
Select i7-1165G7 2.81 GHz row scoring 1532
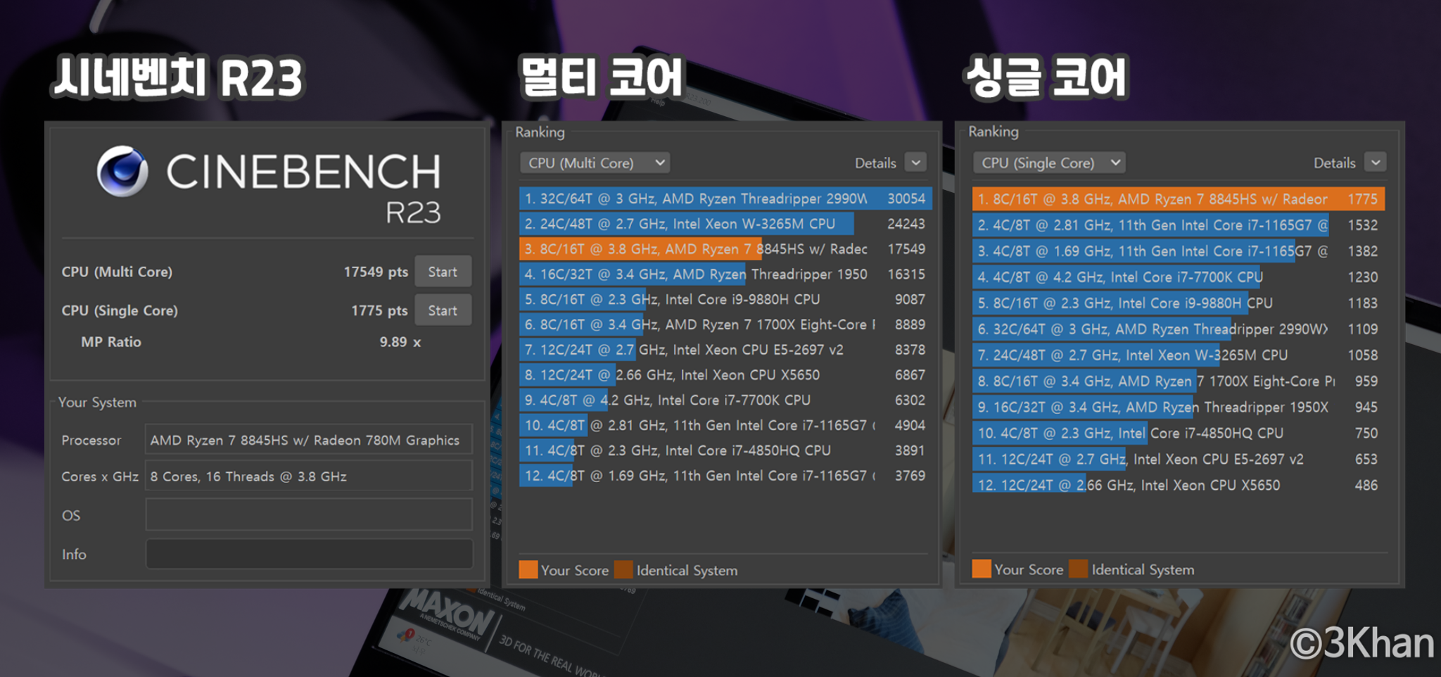pos(1179,225)
